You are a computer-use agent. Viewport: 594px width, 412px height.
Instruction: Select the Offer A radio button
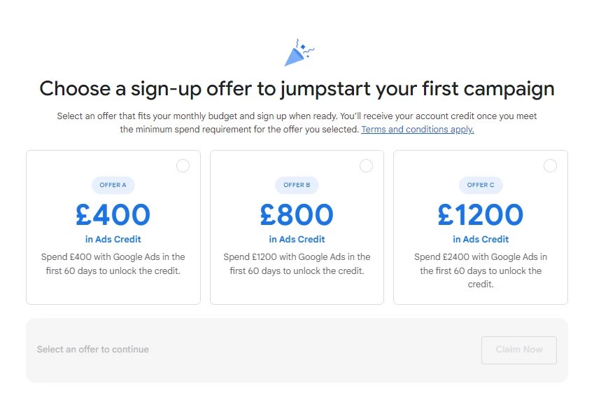point(183,166)
